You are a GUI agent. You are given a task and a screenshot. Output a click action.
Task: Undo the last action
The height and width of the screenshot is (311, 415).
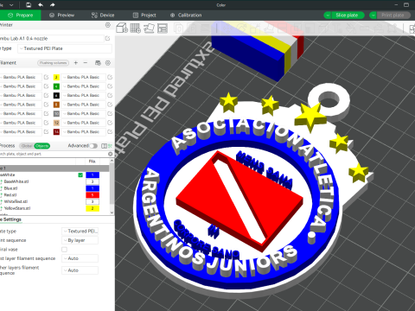point(41,5)
